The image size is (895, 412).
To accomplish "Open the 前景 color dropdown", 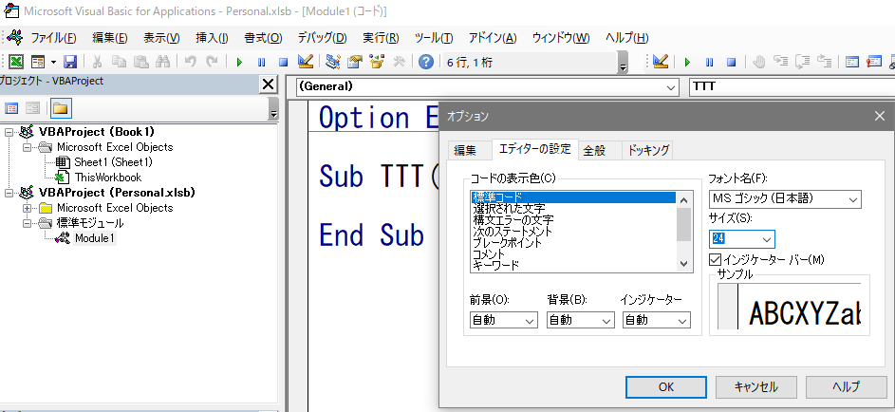I will (x=531, y=321).
